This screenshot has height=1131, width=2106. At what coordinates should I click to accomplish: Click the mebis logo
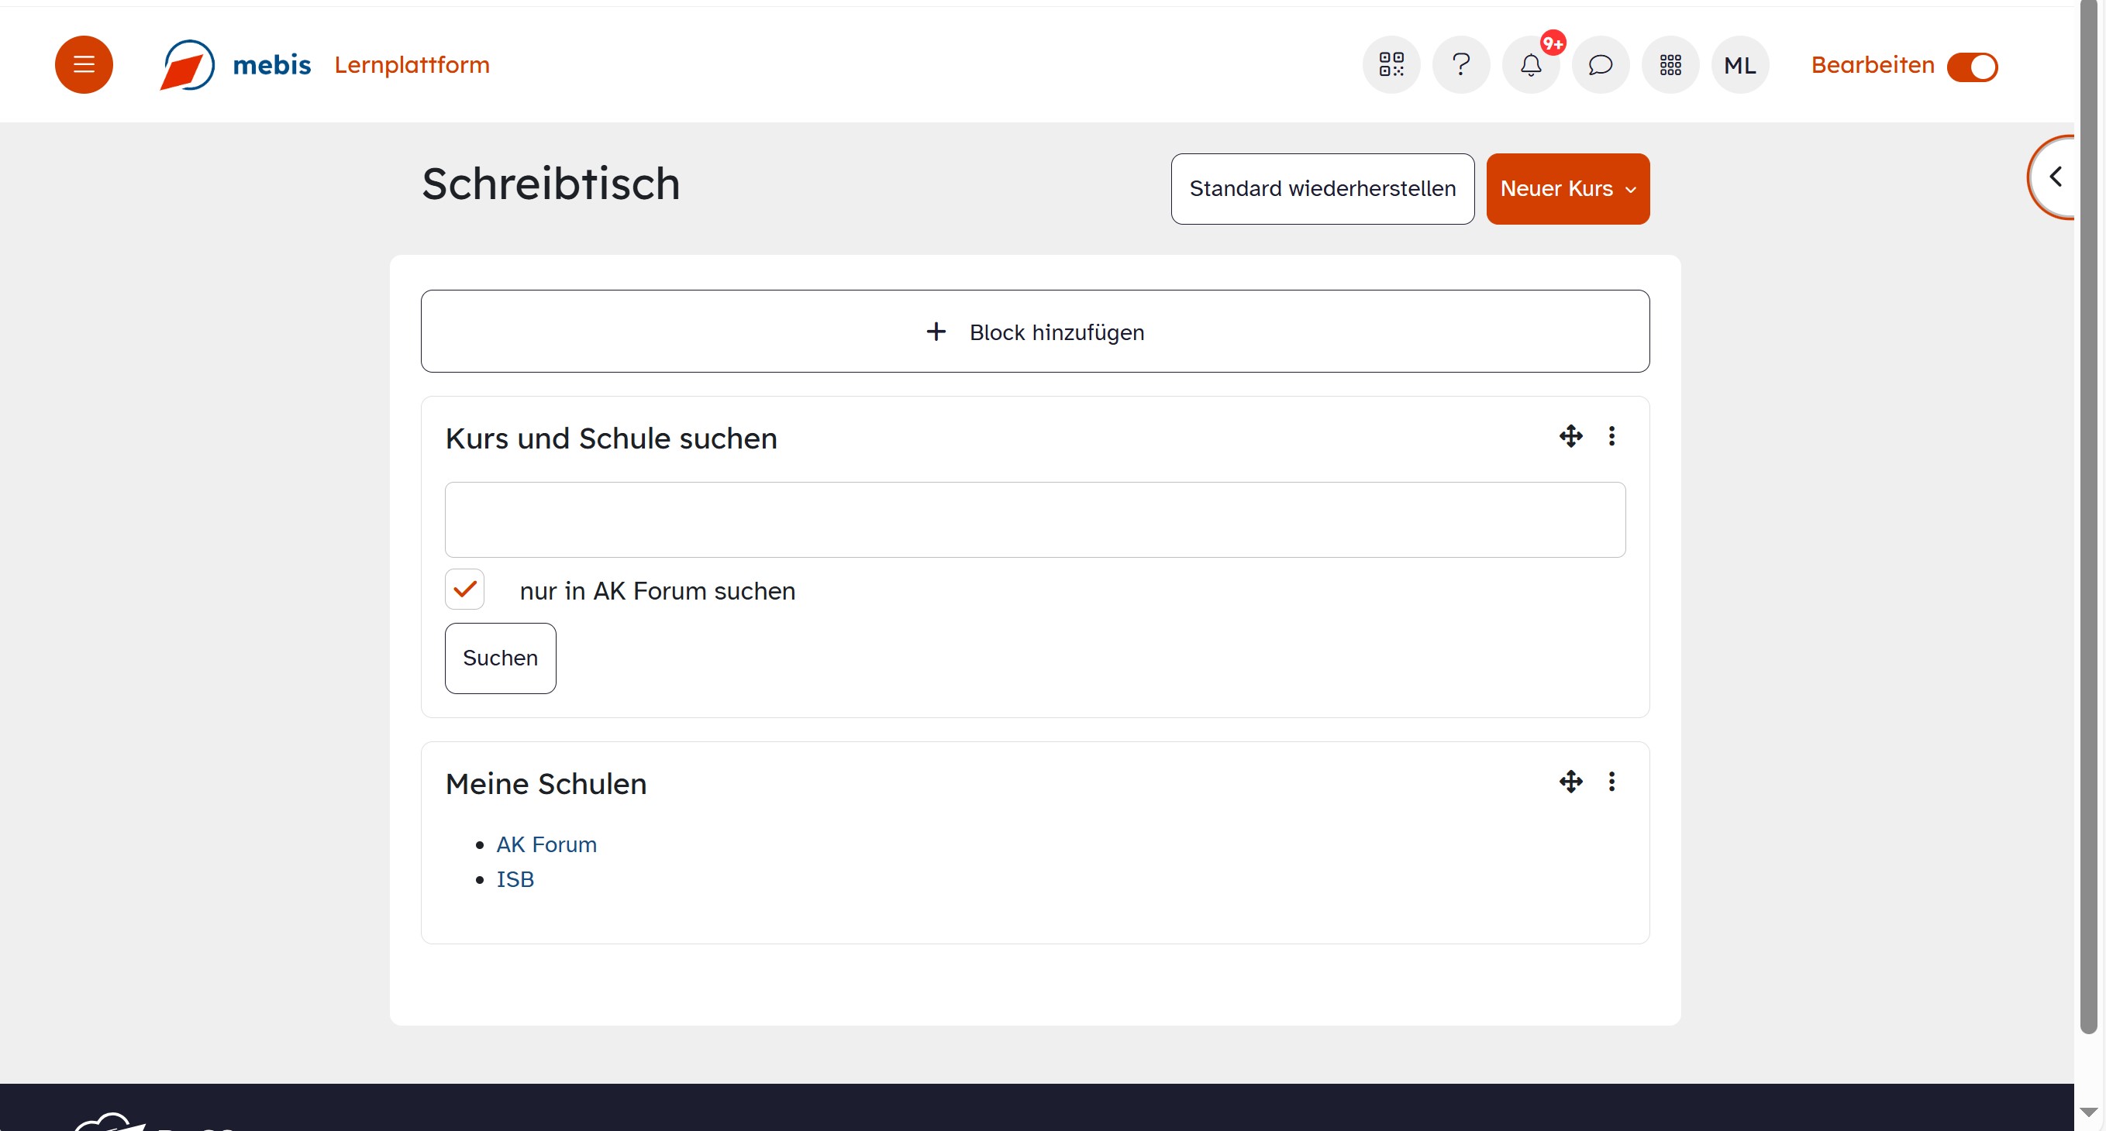[236, 64]
